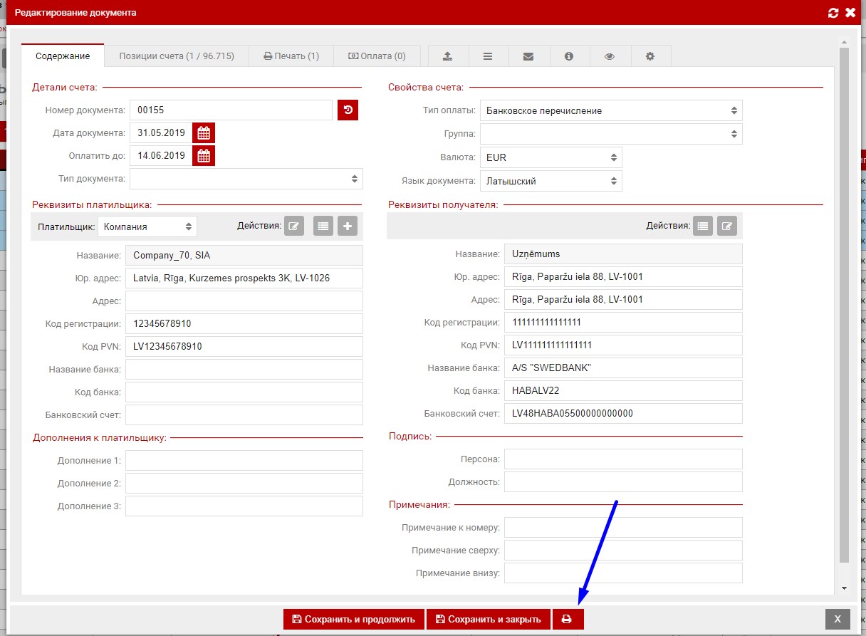Open the eye preview icon tab
This screenshot has height=636, width=866.
tap(609, 56)
